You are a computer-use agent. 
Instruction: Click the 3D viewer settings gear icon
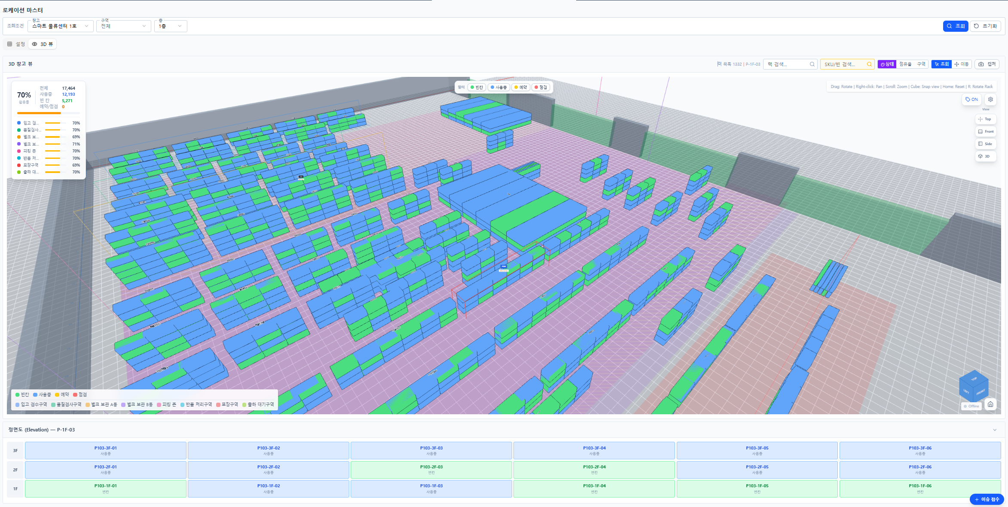[990, 99]
